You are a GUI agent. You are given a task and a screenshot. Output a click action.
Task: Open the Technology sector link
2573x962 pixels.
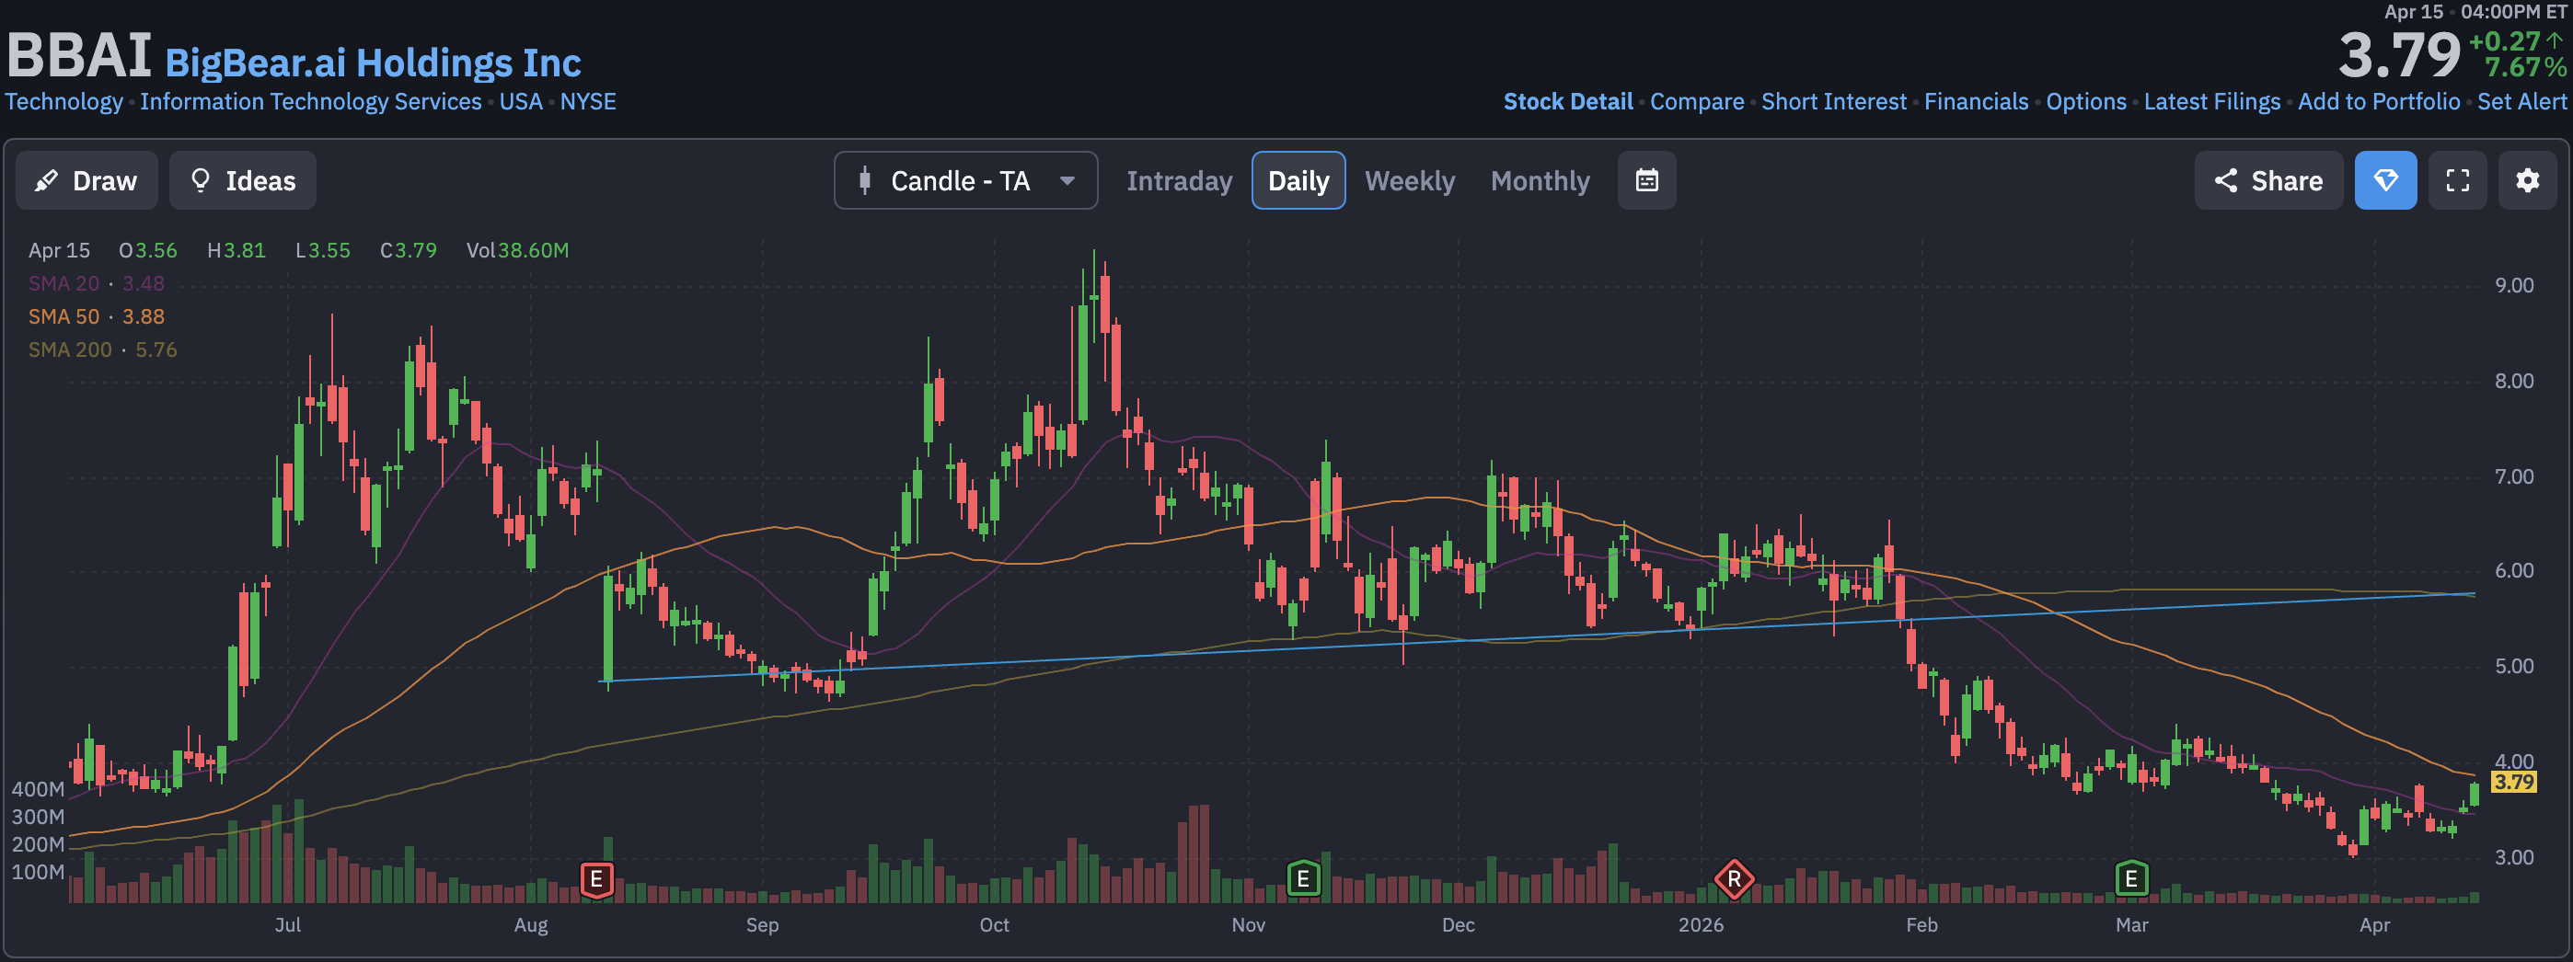tap(63, 102)
